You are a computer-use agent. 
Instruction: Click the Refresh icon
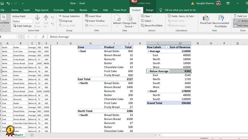117,18
